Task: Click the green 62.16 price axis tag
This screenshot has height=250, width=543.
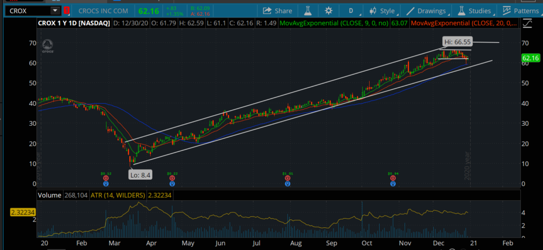Action: tap(531, 58)
